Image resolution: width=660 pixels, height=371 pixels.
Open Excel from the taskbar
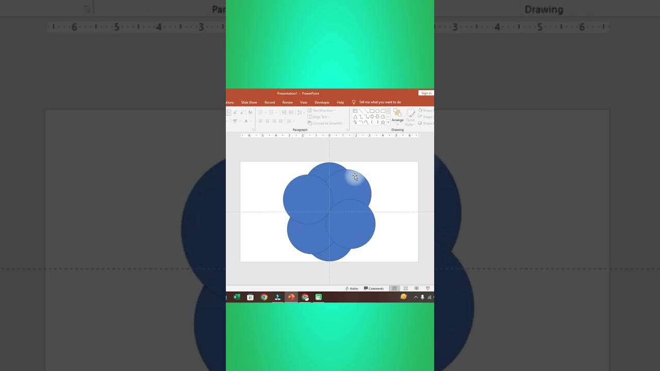tap(237, 297)
